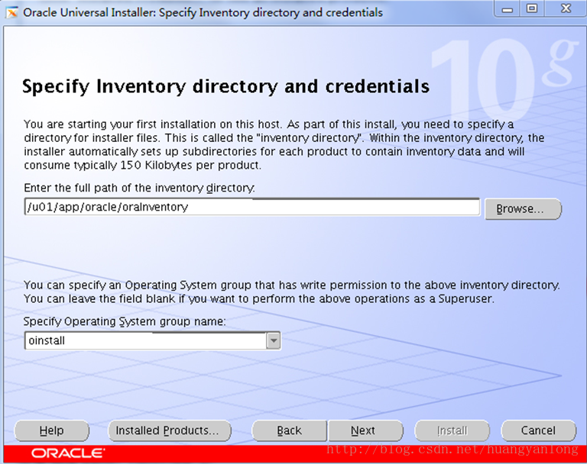The height and width of the screenshot is (464, 587).
Task: Close the Oracle Universal Installer window
Action: point(566,8)
